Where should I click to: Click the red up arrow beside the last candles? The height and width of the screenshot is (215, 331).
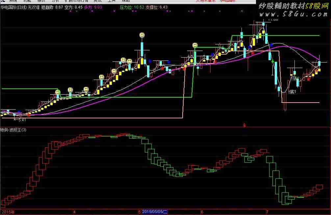317,71
